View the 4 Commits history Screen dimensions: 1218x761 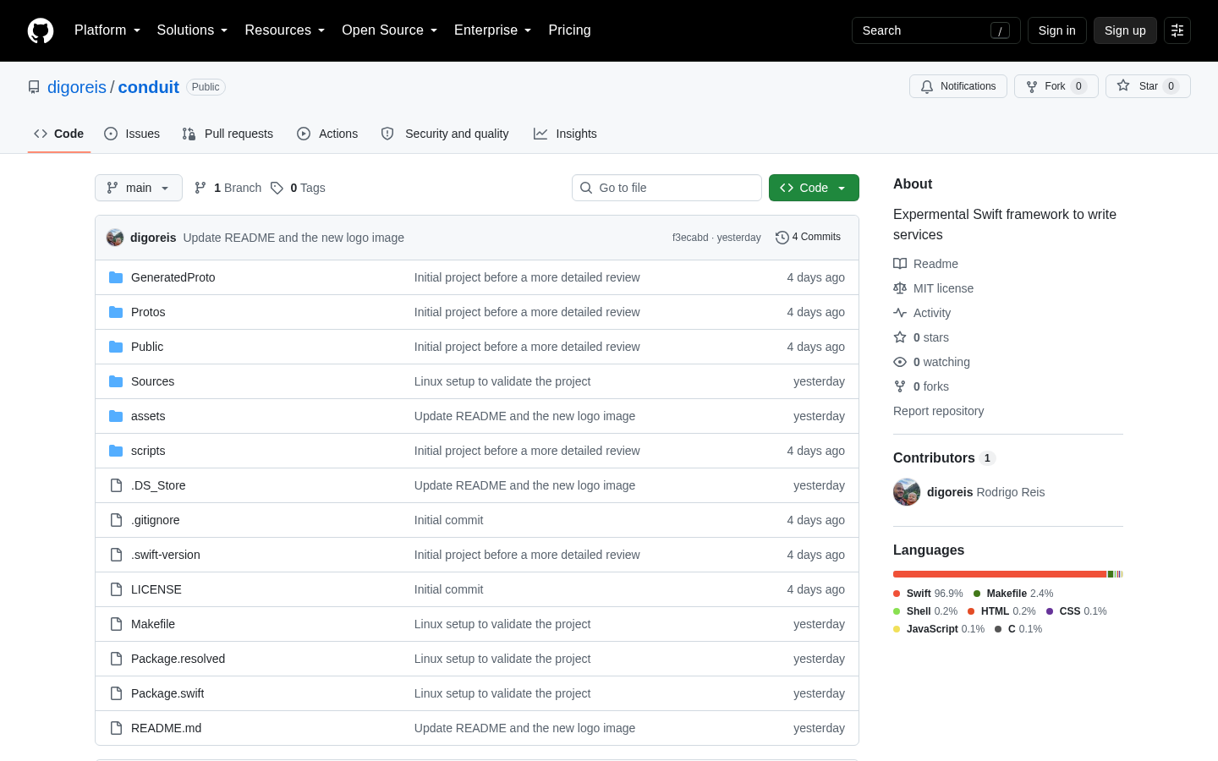pos(809,238)
